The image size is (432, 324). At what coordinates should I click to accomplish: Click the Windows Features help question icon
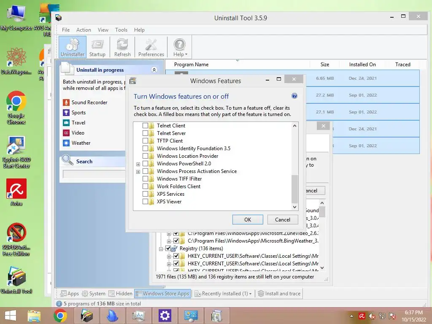point(294,96)
